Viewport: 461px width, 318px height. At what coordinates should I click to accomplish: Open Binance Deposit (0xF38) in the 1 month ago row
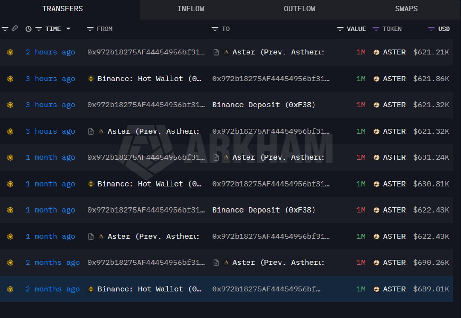[x=264, y=210]
